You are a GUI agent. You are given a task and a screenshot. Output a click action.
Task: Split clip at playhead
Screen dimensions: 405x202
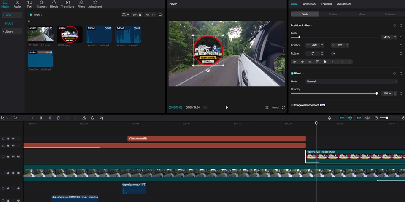pyautogui.click(x=32, y=118)
